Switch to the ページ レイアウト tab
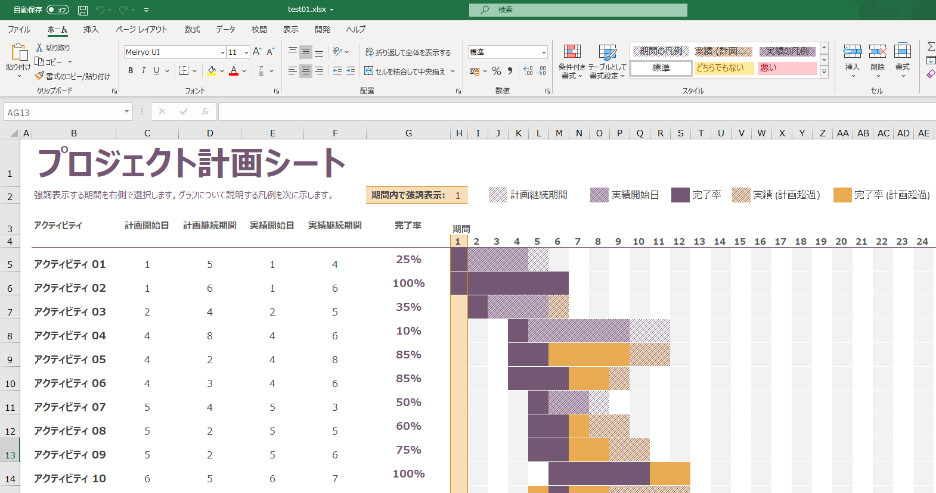This screenshot has height=493, width=936. [x=141, y=29]
